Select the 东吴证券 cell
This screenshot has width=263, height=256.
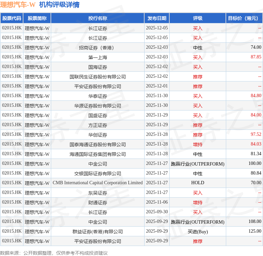tap(98, 193)
